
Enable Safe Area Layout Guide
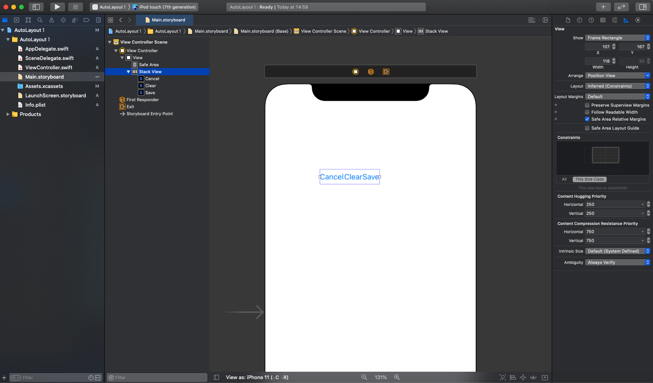(x=587, y=128)
